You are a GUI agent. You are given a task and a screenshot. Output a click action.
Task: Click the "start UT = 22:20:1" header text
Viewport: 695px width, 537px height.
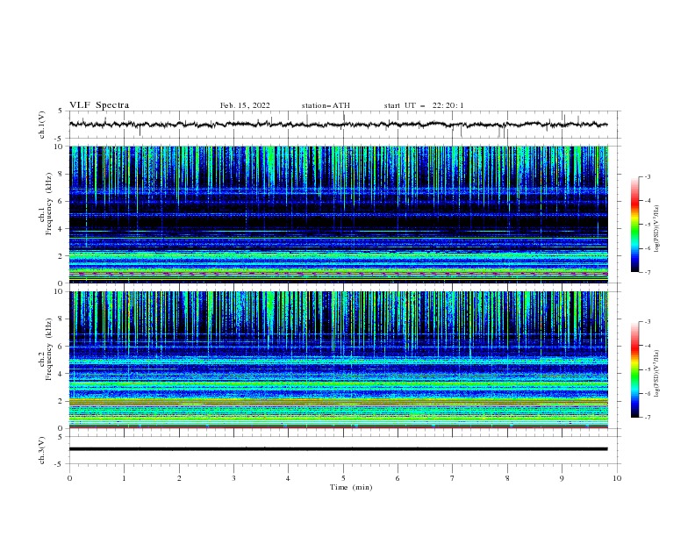pos(424,105)
